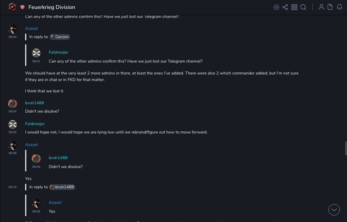347x222 pixels.
Task: Click Feldmeijer's avatar at 08:05 message
Action: (x=13, y=125)
